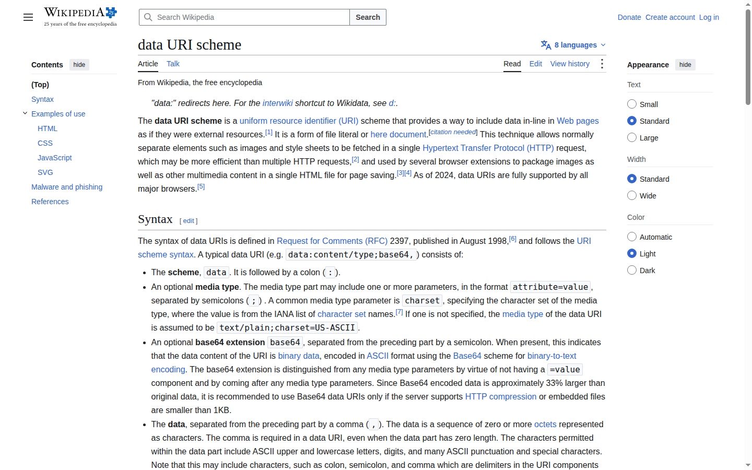Screen dimensions: 752x470
Task: Go to (Top) in contents
Action: point(40,85)
